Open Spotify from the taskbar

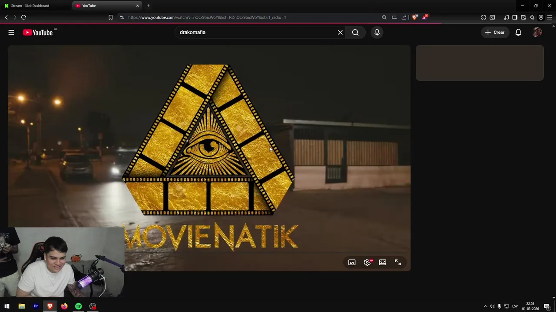[78, 306]
